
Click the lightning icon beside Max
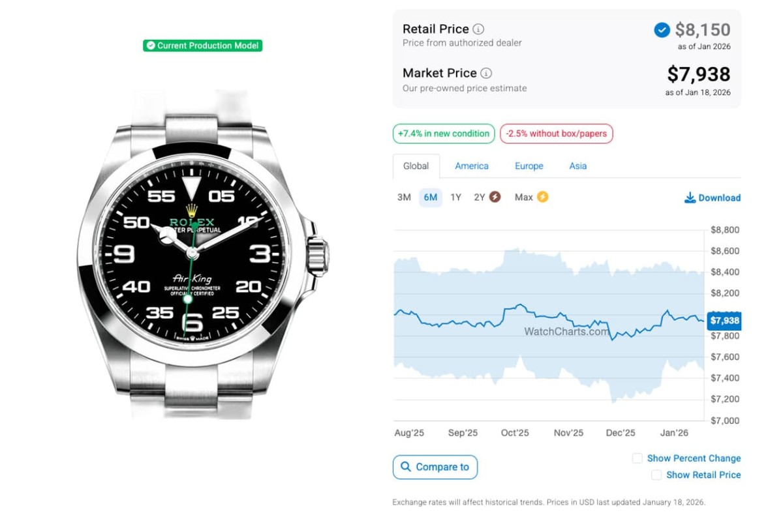[542, 197]
